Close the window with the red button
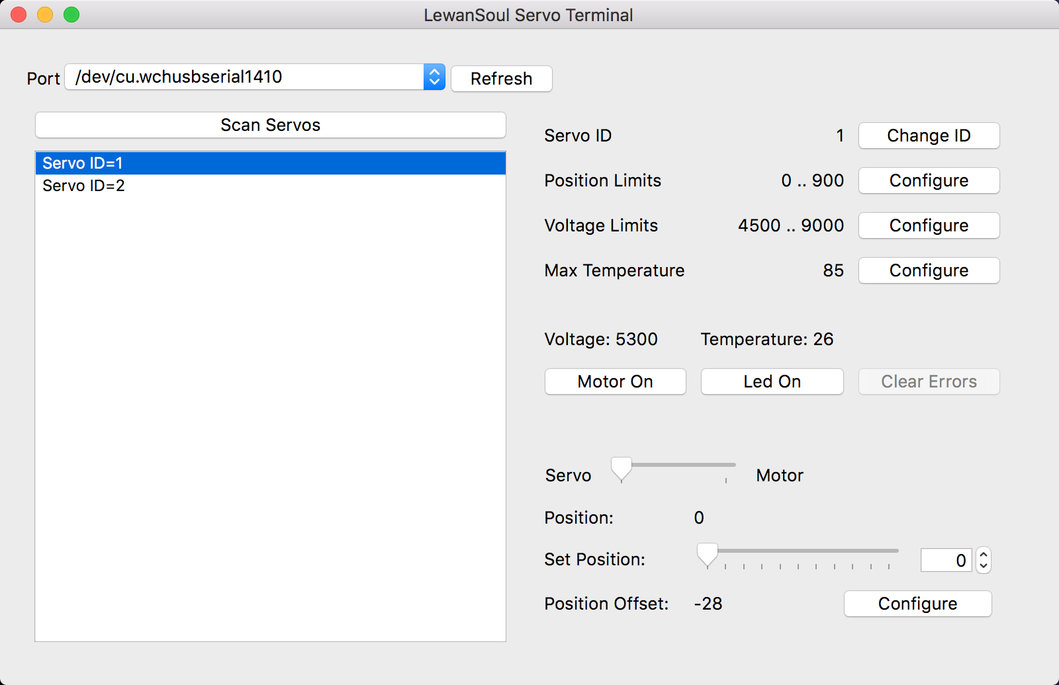The image size is (1059, 685). tap(19, 15)
